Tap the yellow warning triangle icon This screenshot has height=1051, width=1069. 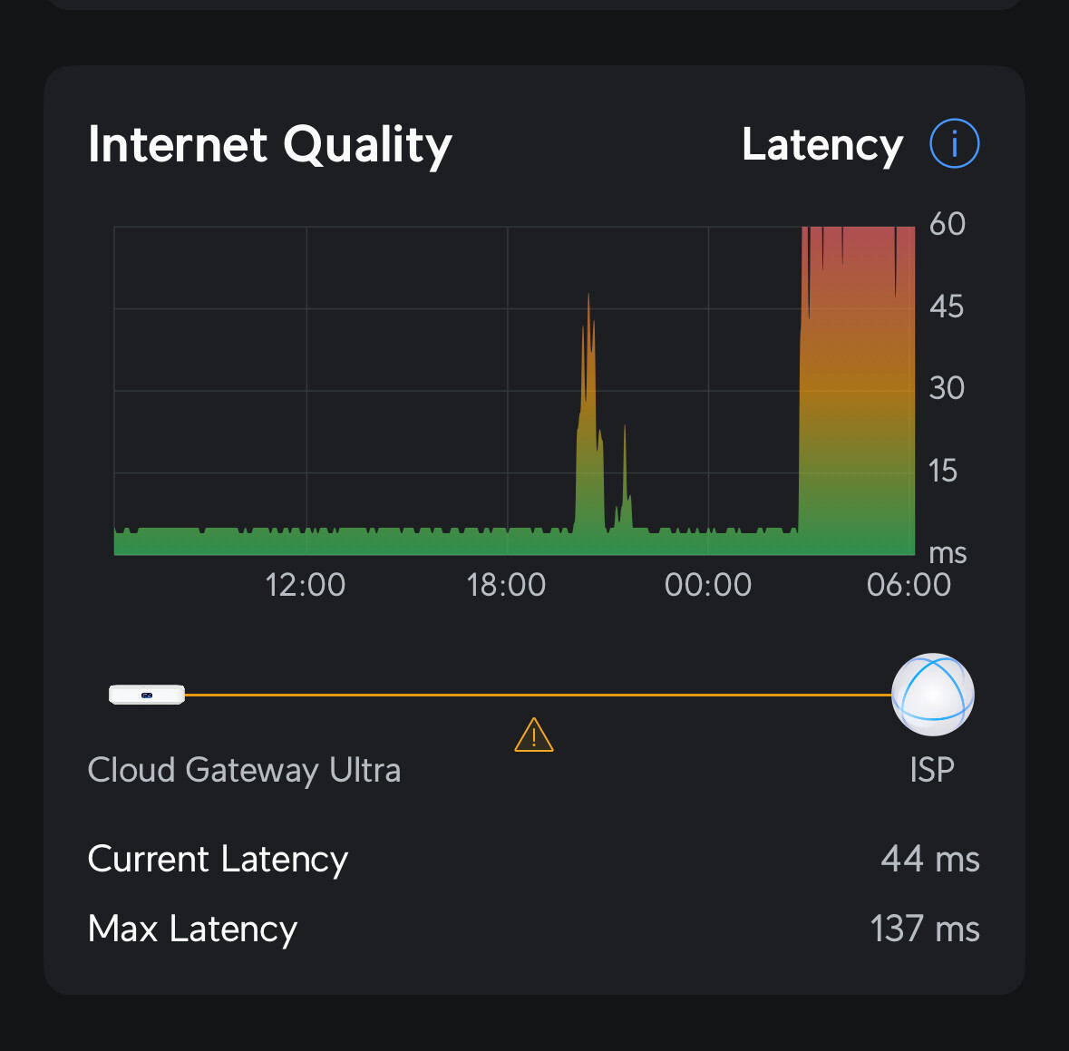[x=534, y=735]
